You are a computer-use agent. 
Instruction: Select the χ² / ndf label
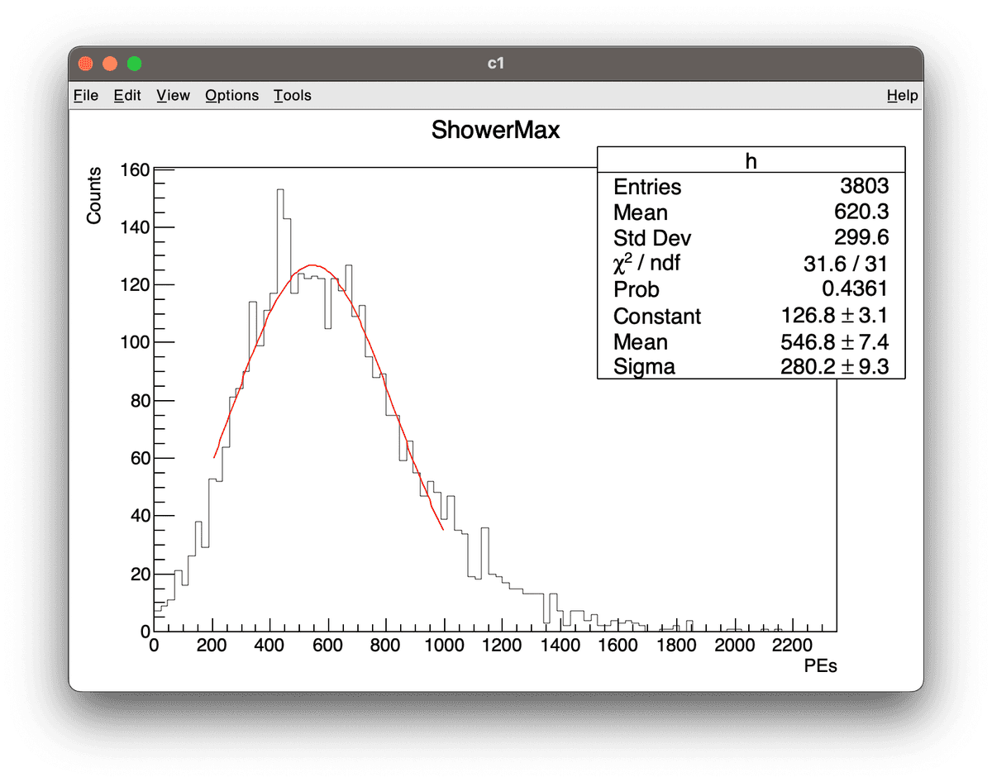coord(649,264)
